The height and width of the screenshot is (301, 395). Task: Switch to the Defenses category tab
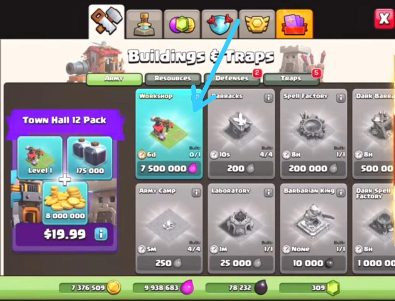tap(232, 79)
